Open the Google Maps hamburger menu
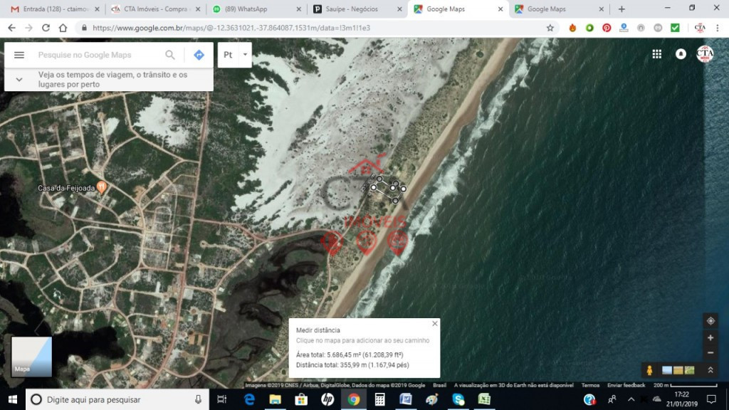The width and height of the screenshot is (729, 410). pyautogui.click(x=19, y=55)
